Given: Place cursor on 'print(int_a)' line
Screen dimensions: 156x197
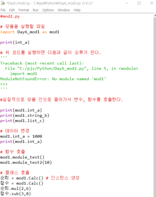Looking at the screenshot, I should coord(15,43).
